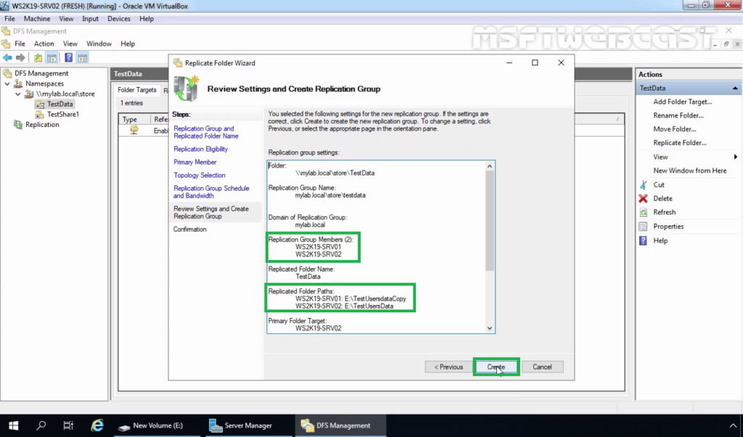Open the DFS Management Help menu
The height and width of the screenshot is (437, 743).
[x=128, y=43]
